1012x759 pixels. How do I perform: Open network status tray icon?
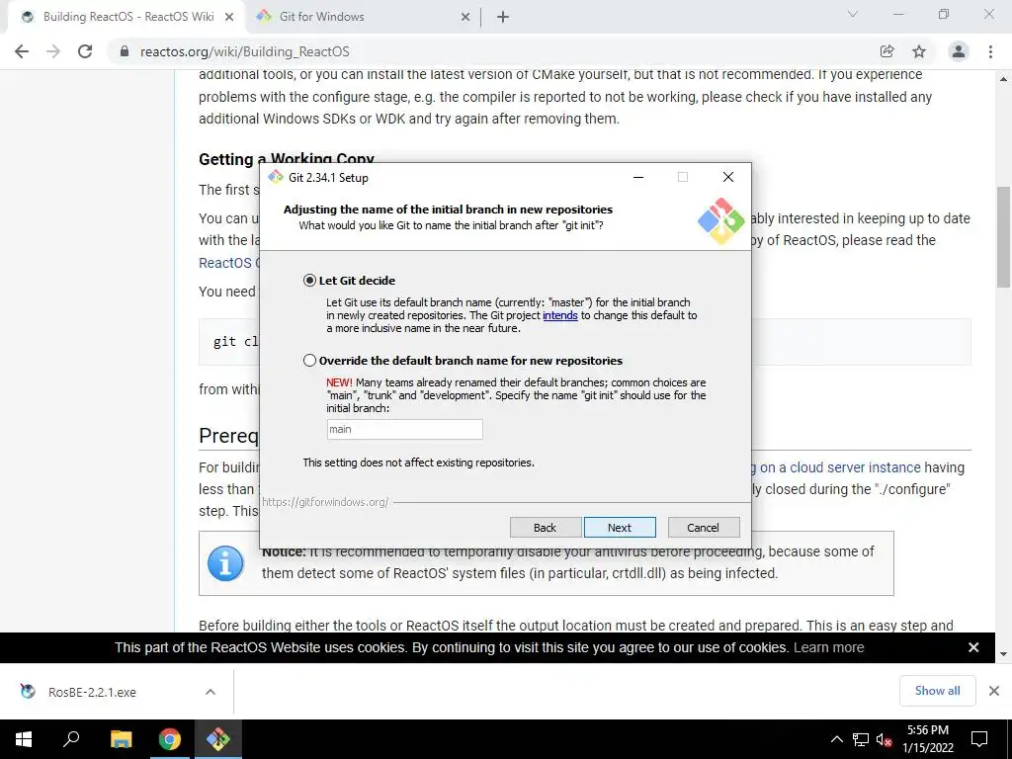point(861,739)
